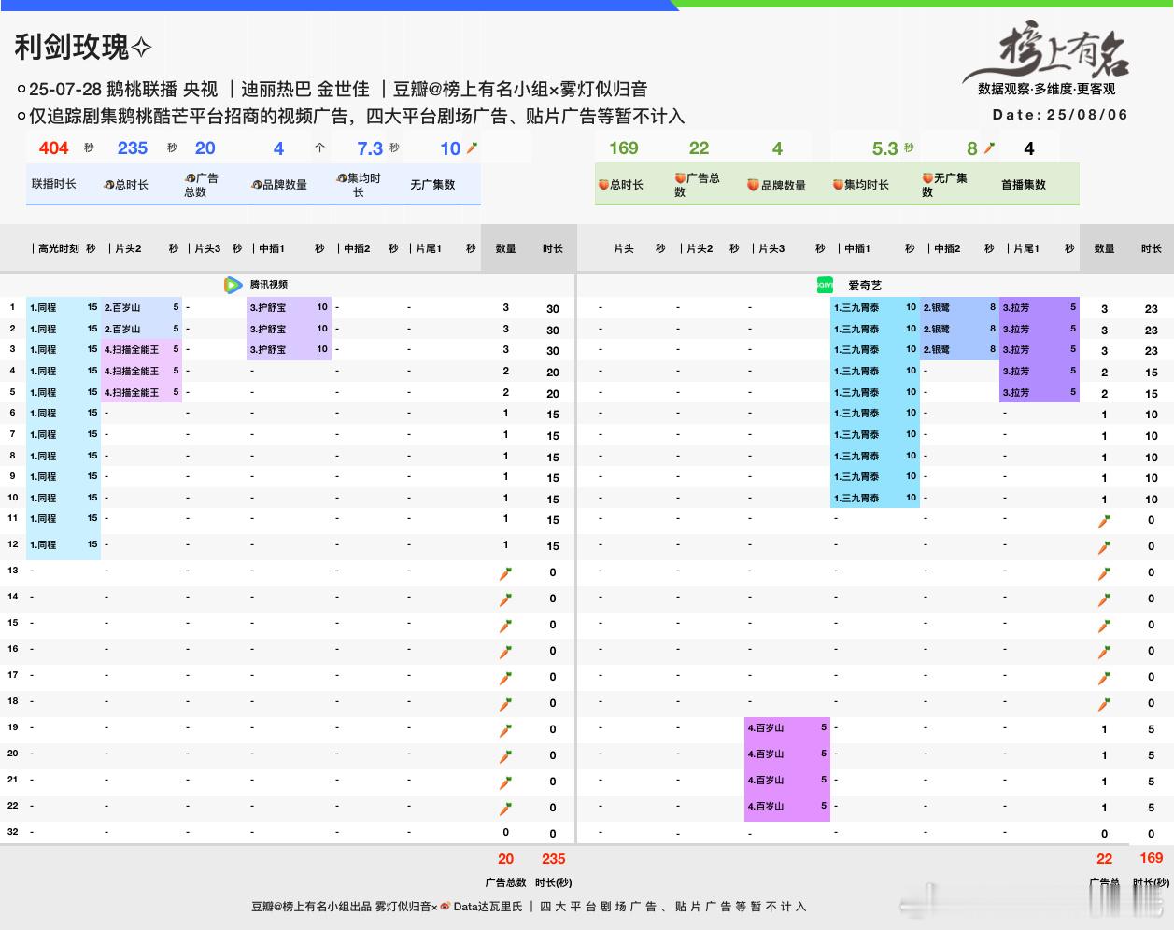
Task: Click the iQiyi 片尾1 column header
Action: 1025,248
